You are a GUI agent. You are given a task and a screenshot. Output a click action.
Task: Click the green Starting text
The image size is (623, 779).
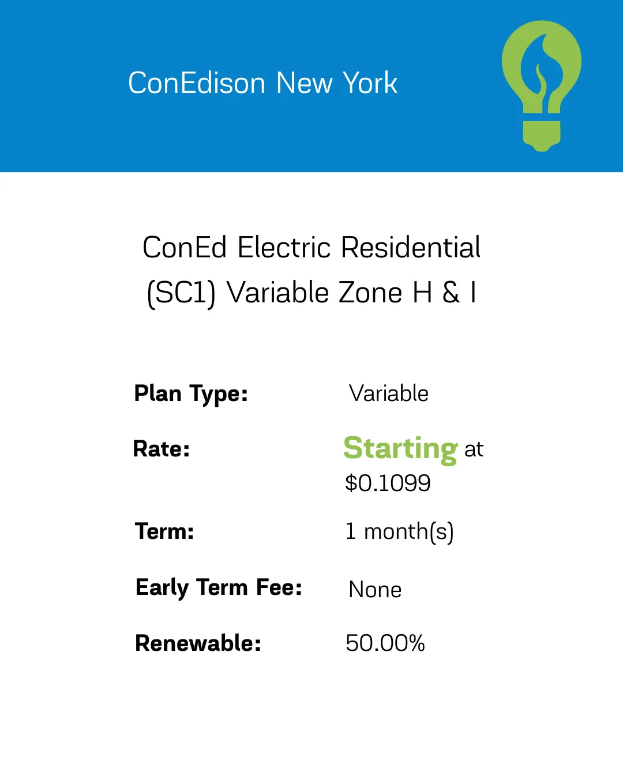(401, 449)
